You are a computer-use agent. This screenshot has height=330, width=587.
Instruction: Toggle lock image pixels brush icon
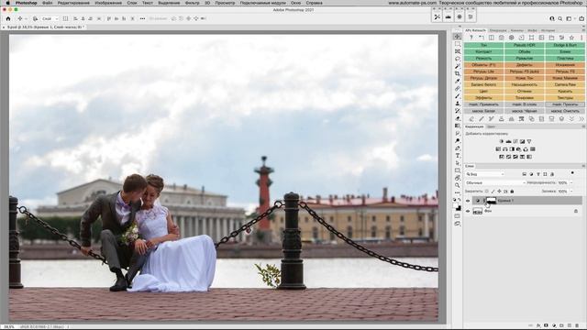click(x=493, y=192)
